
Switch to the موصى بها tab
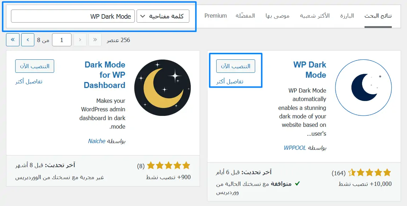click(x=277, y=16)
